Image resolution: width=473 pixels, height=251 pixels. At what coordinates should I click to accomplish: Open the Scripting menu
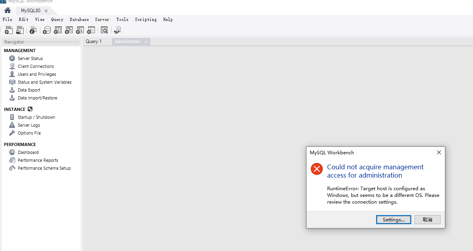tap(146, 19)
